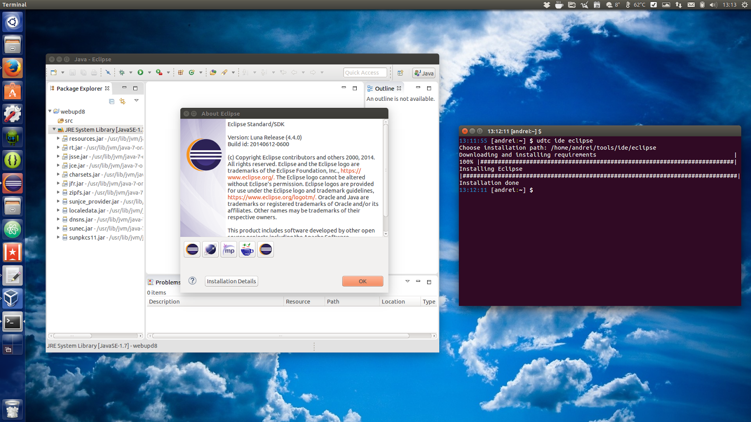Click the VirtualBox cube icon in launcher
751x422 pixels.
coord(13,298)
